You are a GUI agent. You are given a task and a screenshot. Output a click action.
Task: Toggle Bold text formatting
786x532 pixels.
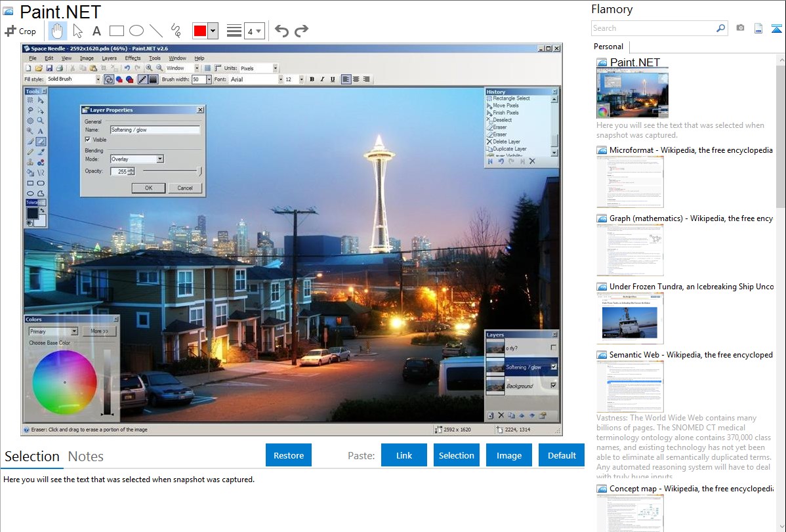pos(312,79)
